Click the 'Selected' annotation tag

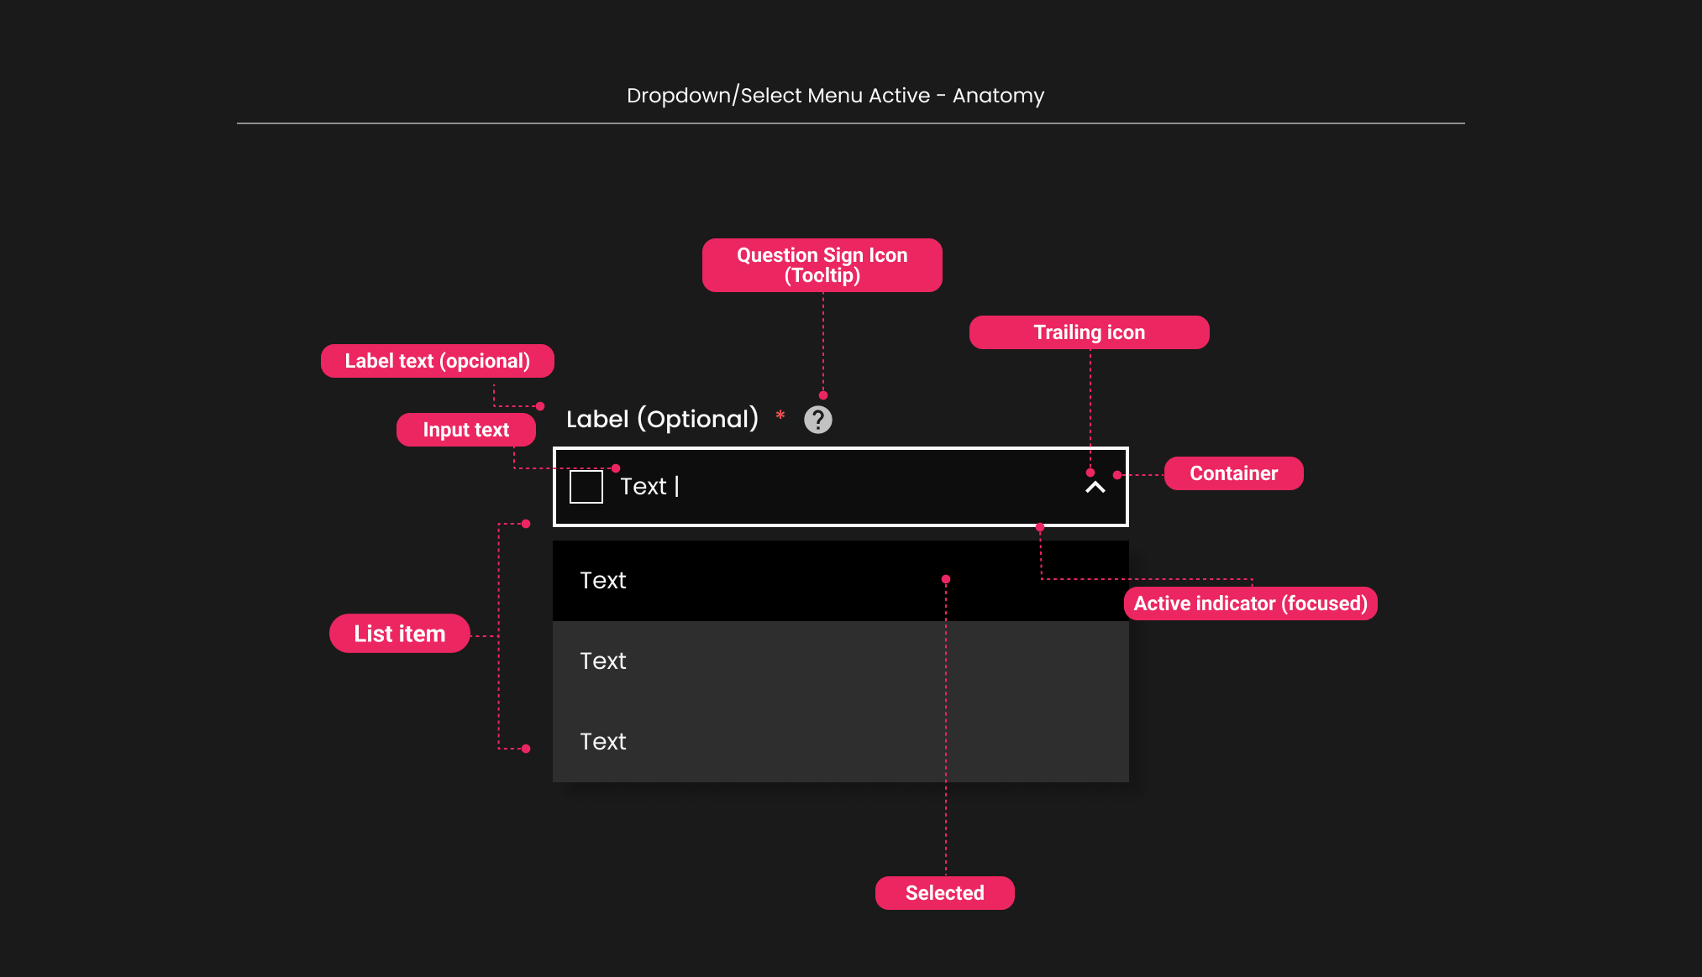[945, 893]
